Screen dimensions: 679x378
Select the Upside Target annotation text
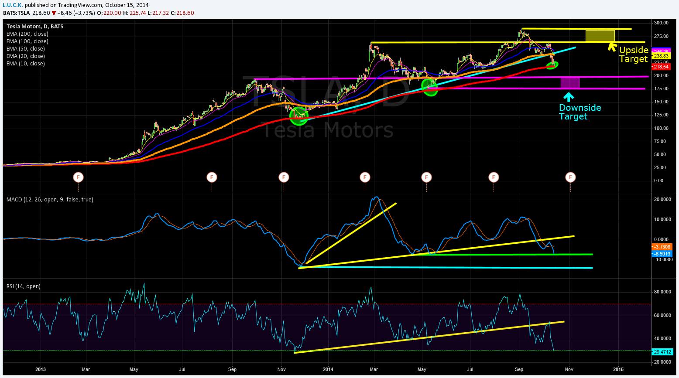click(634, 54)
